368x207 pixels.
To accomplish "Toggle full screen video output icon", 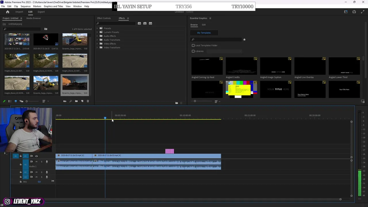I will [363, 12].
